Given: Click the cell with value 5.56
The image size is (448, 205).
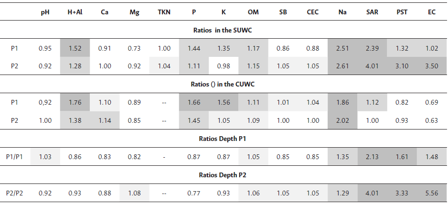Looking at the screenshot, I should point(432,193).
